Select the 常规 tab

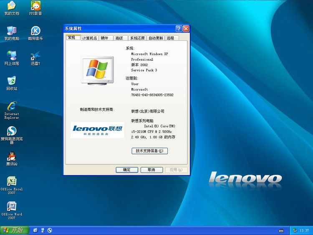click(x=73, y=38)
